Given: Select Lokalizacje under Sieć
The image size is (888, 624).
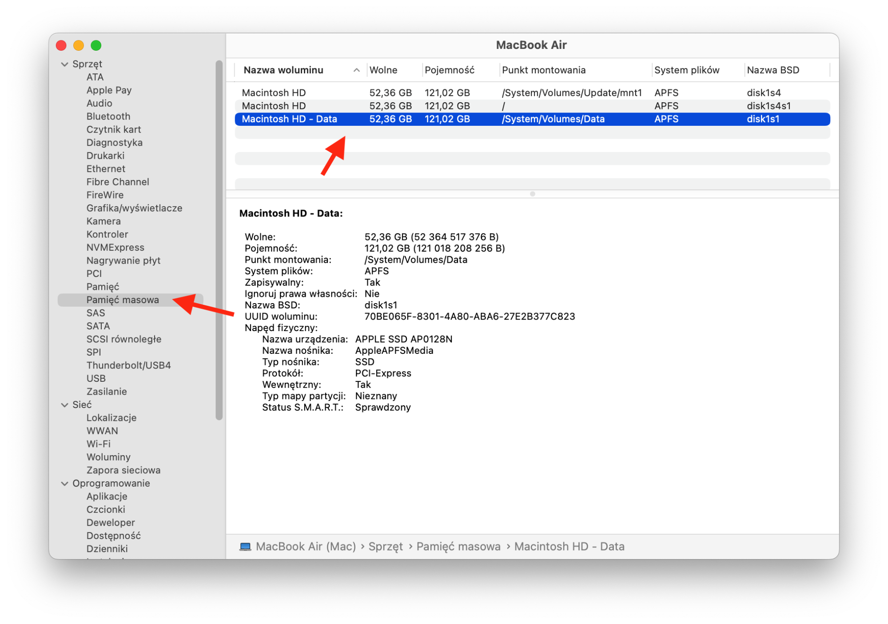Looking at the screenshot, I should coord(111,418).
